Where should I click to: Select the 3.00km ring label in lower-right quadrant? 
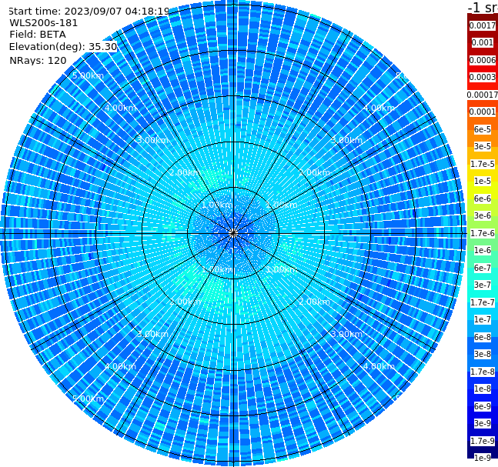tap(346, 334)
